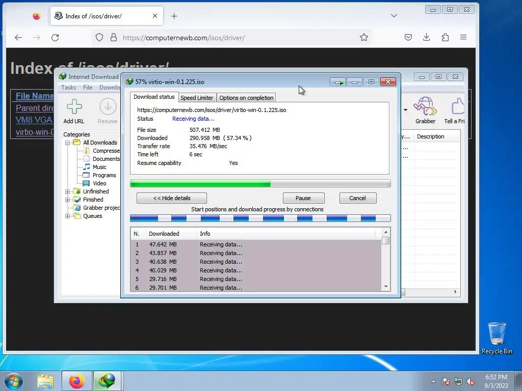Viewport: 522px width, 391px height.
Task: Open the Downloads menu in IDM
Action: 110,88
